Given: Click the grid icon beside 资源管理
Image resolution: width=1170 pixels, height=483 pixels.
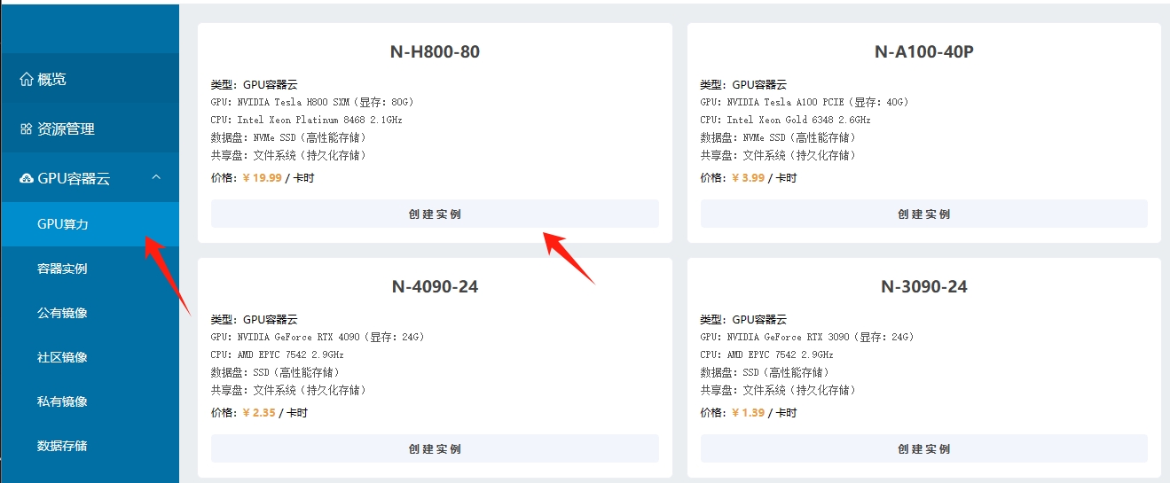Looking at the screenshot, I should point(27,129).
